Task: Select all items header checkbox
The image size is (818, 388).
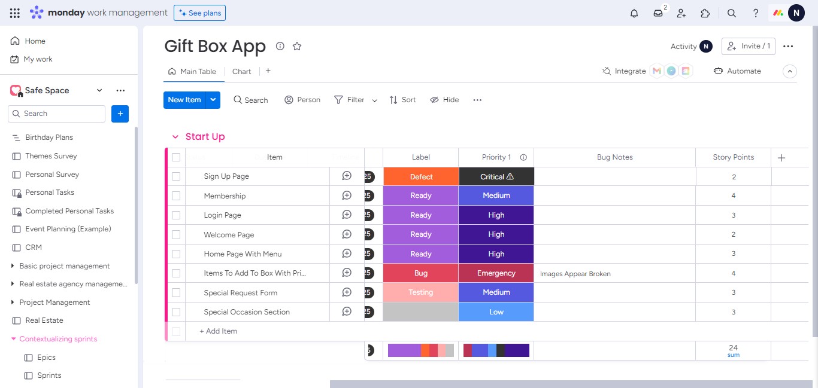Action: click(176, 157)
